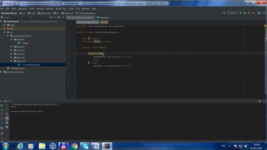Click foo() in the editor breadcrumb
The image size is (267, 150).
(x=104, y=22)
